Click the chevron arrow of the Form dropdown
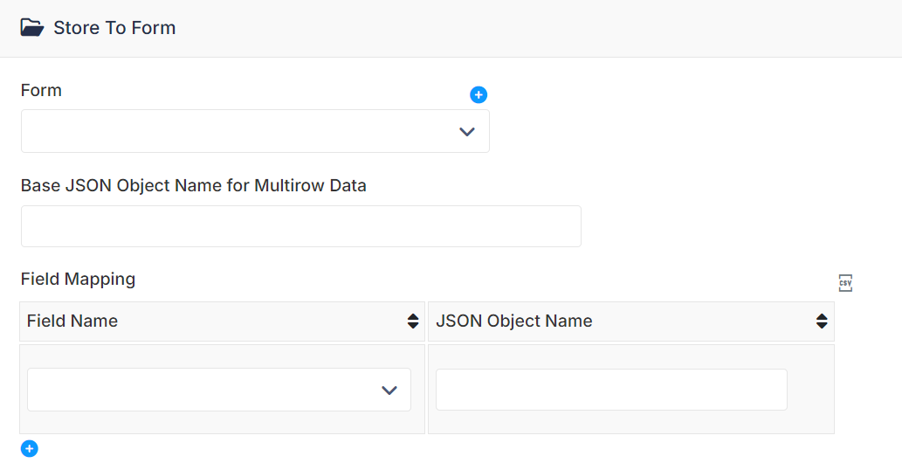 click(466, 132)
